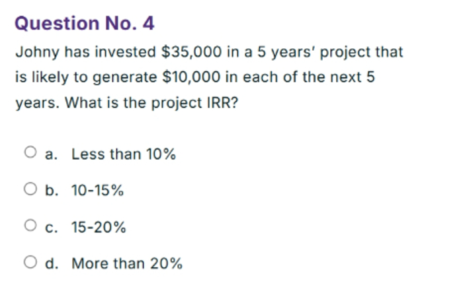This screenshot has width=465, height=291.
Task: Click the $10,000 amount in the question
Action: pos(191,77)
